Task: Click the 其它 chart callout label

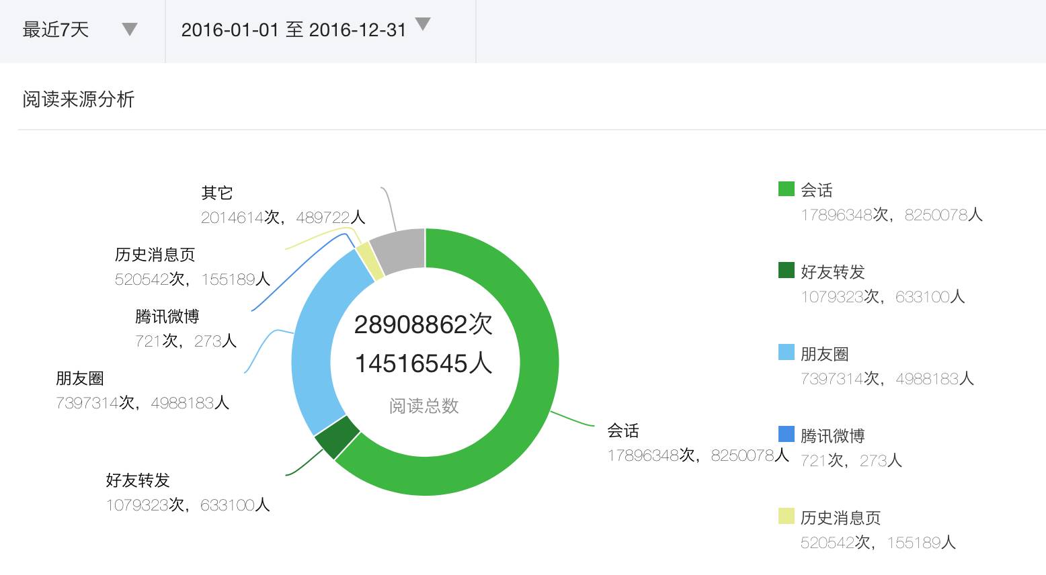Action: click(x=217, y=193)
